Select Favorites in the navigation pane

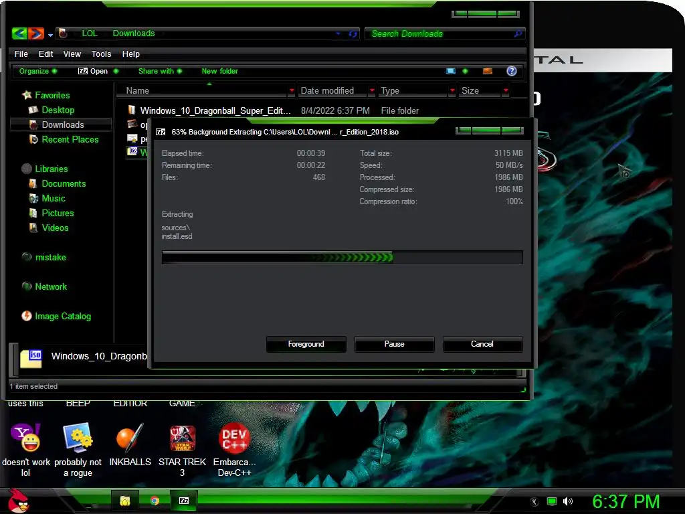coord(52,95)
